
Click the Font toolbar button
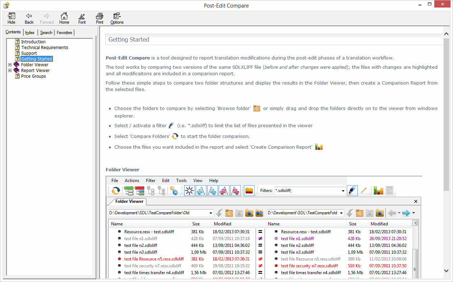[x=82, y=18]
